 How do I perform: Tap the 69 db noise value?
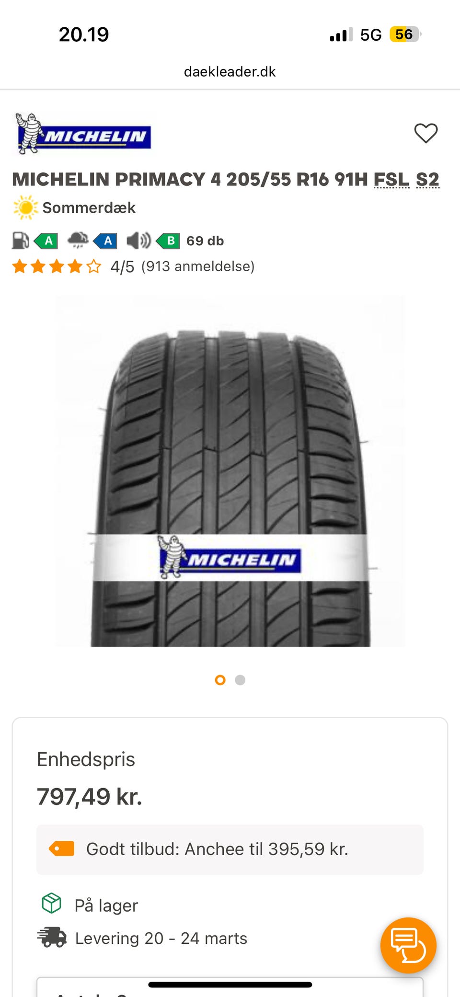[x=205, y=241]
